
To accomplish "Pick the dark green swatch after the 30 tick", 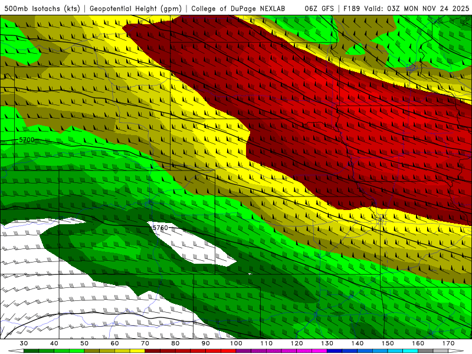I will [31, 351].
